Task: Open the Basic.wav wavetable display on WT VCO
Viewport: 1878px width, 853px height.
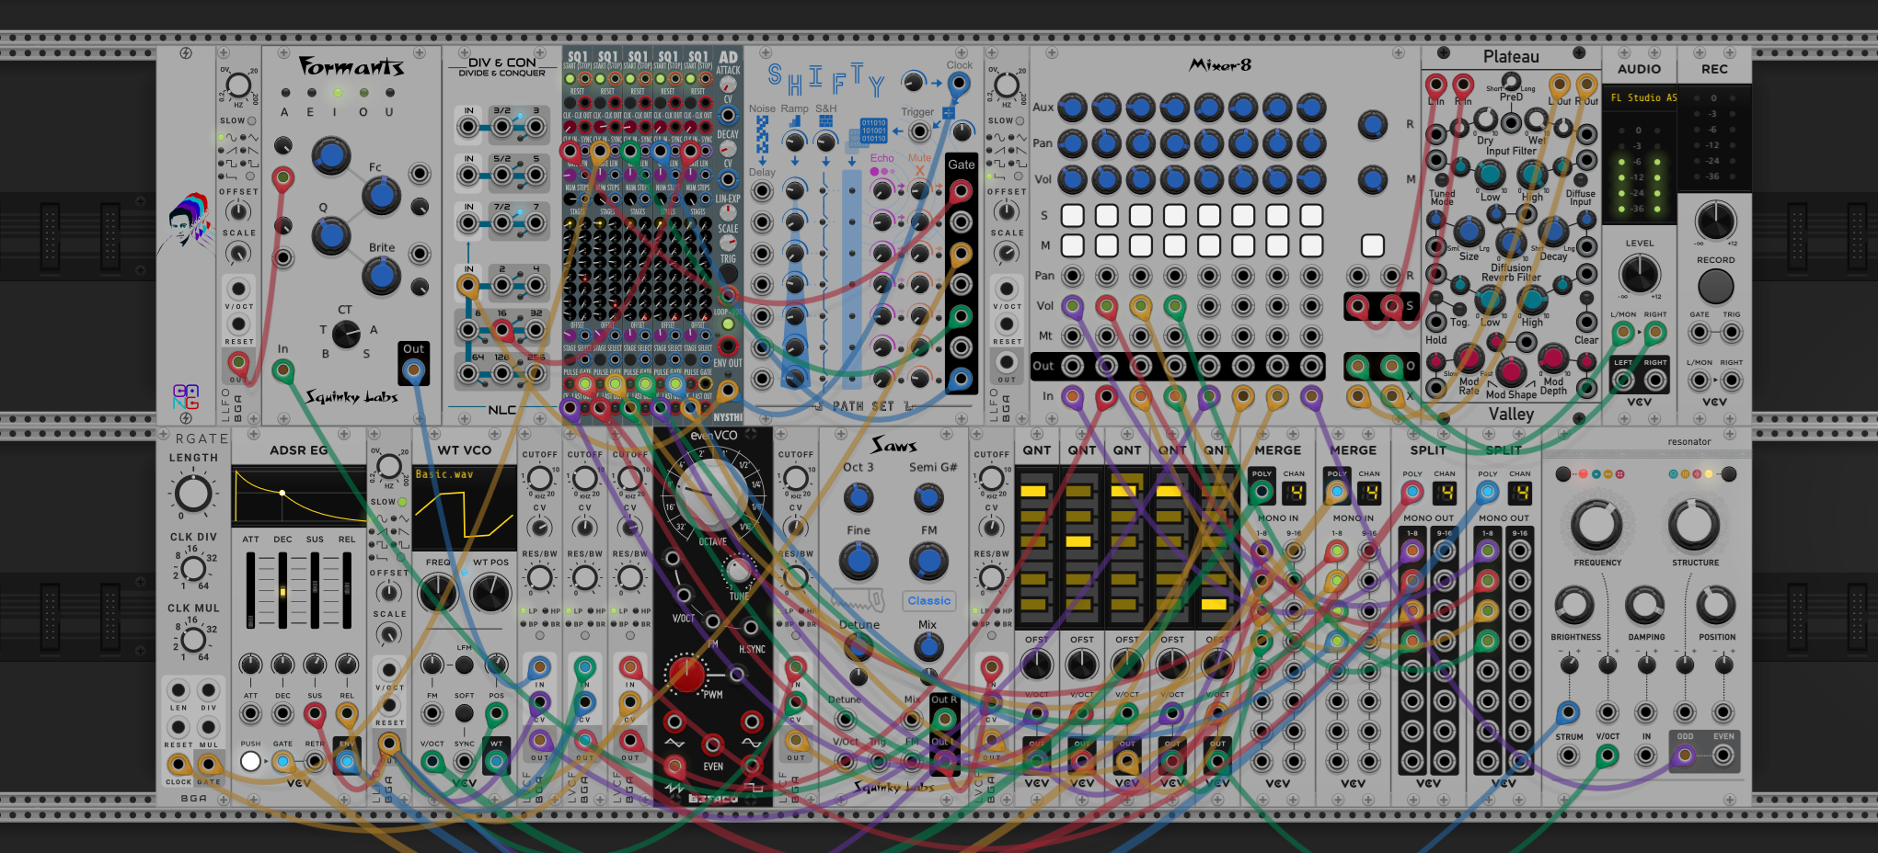Action: (x=464, y=507)
